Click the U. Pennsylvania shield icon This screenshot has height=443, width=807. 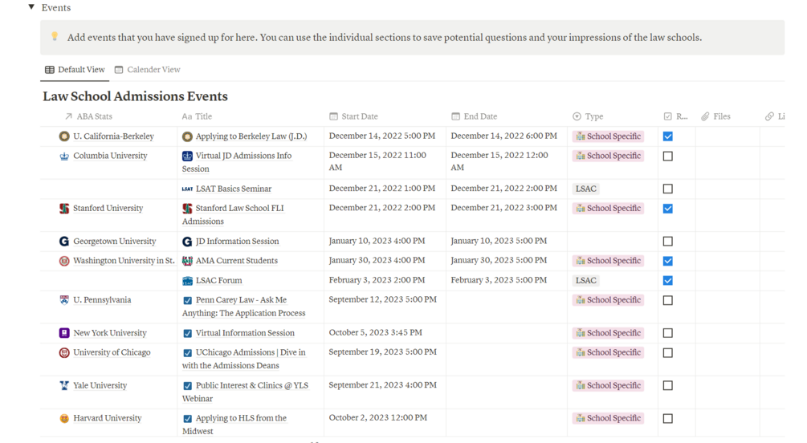pyautogui.click(x=64, y=300)
